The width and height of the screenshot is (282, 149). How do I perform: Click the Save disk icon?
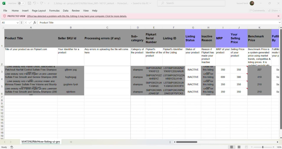(29, 3)
